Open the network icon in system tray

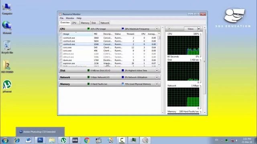(x=232, y=140)
